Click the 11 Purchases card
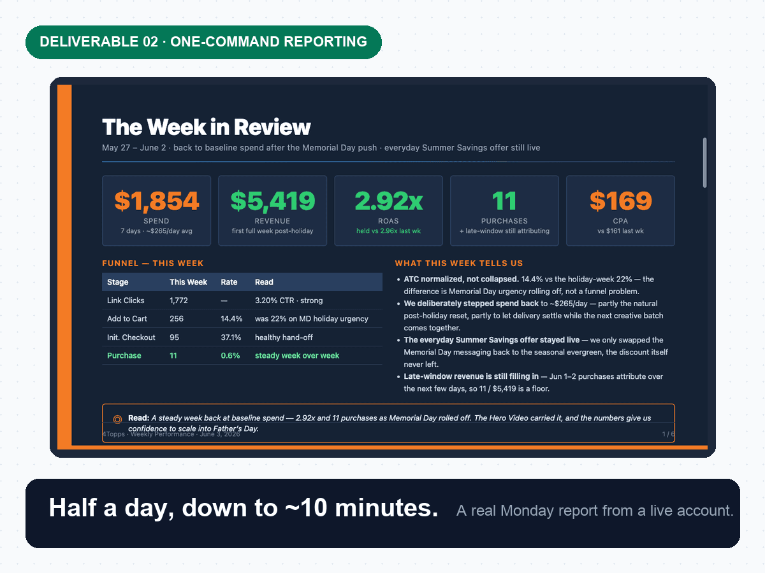 click(504, 211)
